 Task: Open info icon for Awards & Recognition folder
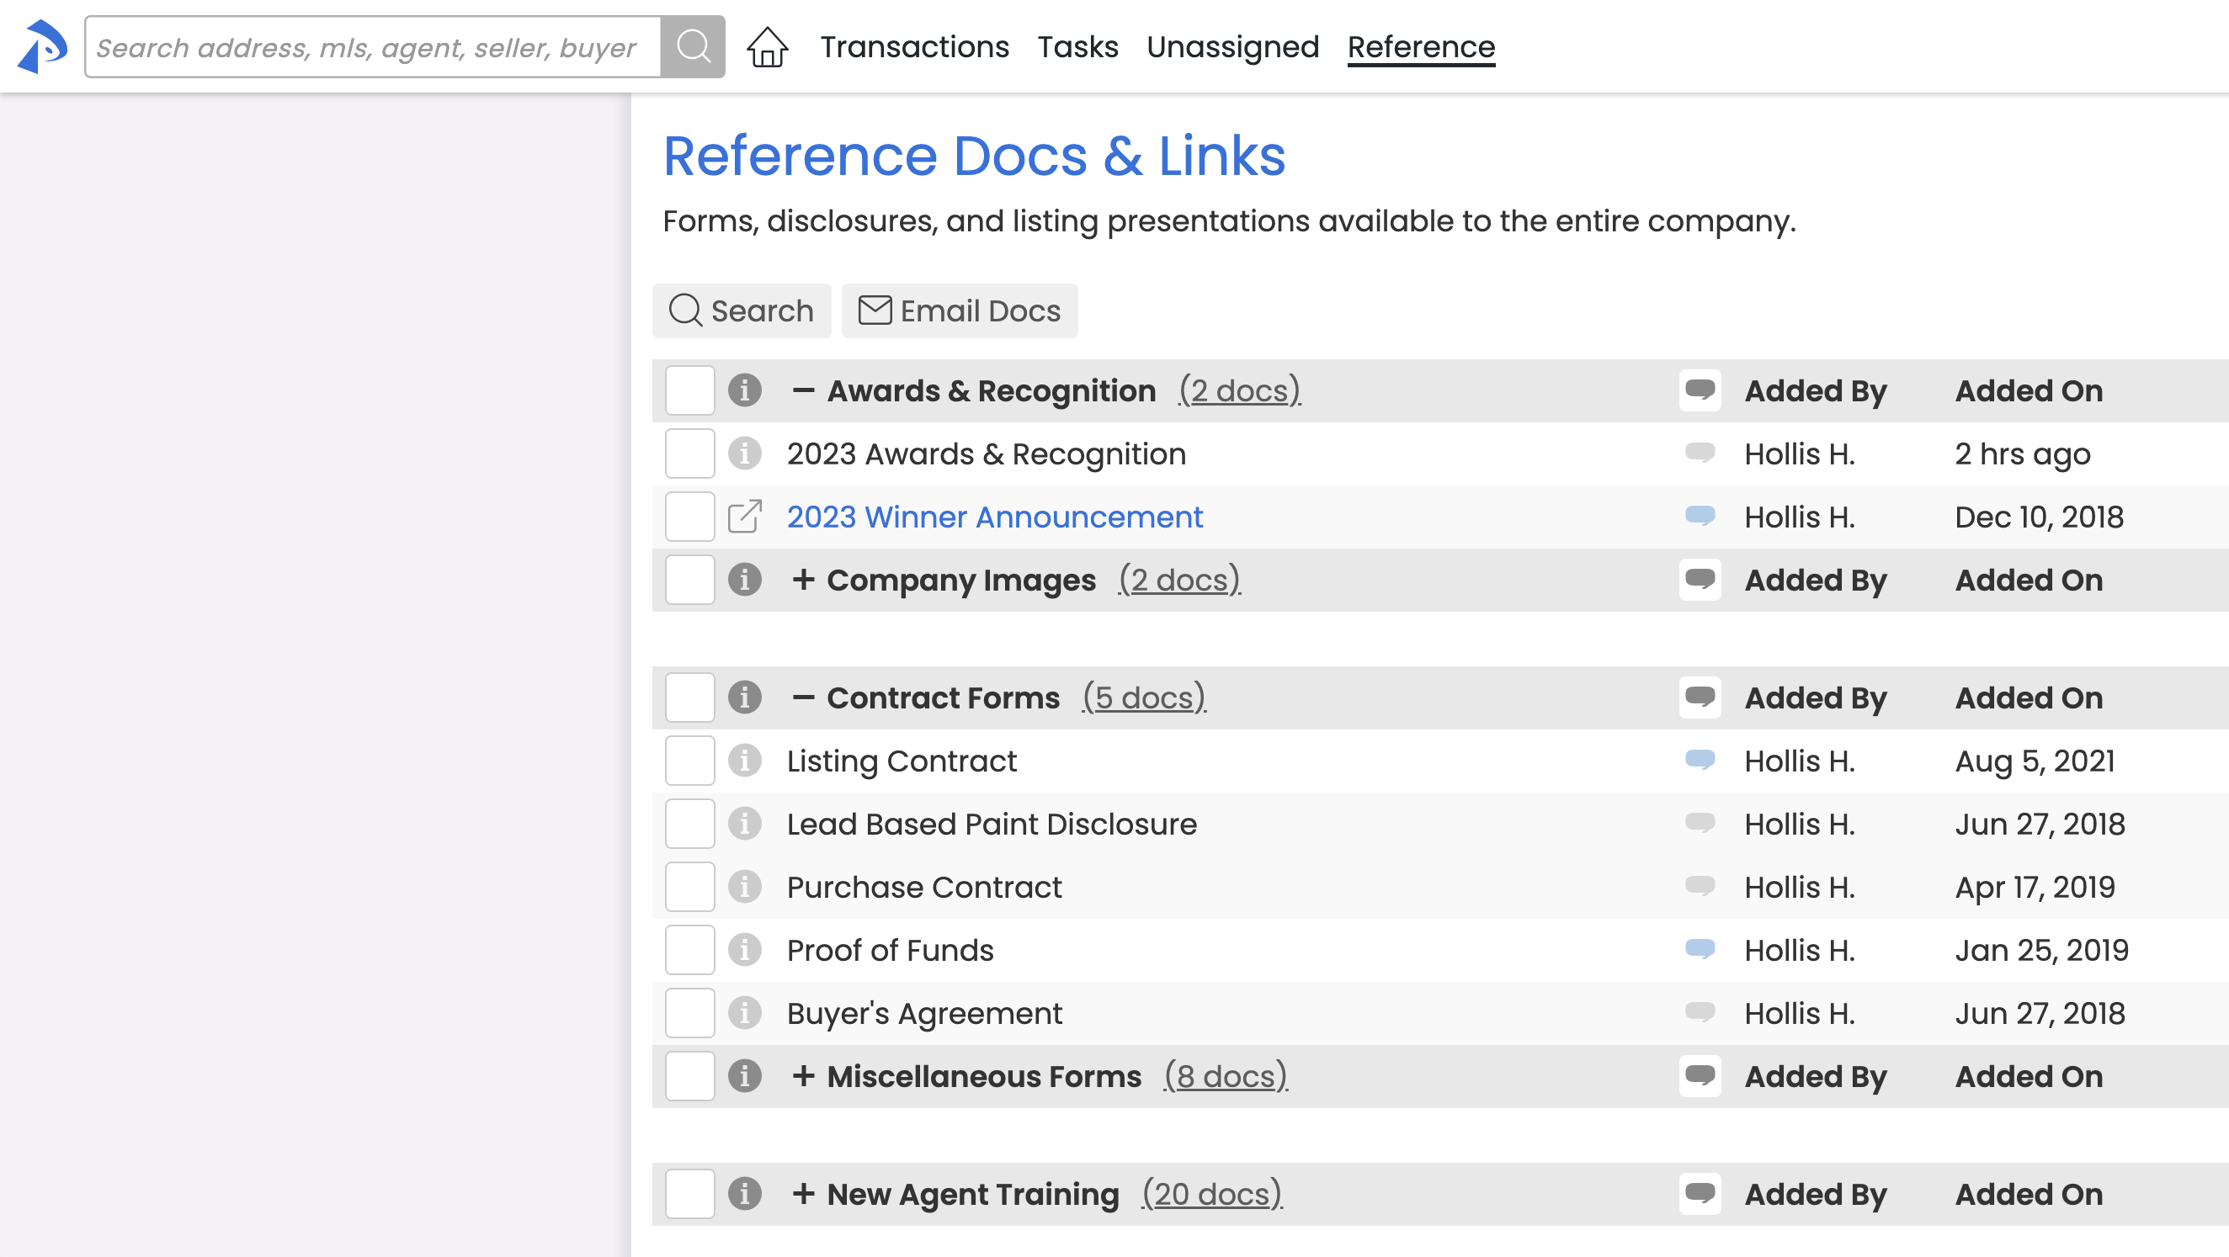click(744, 390)
